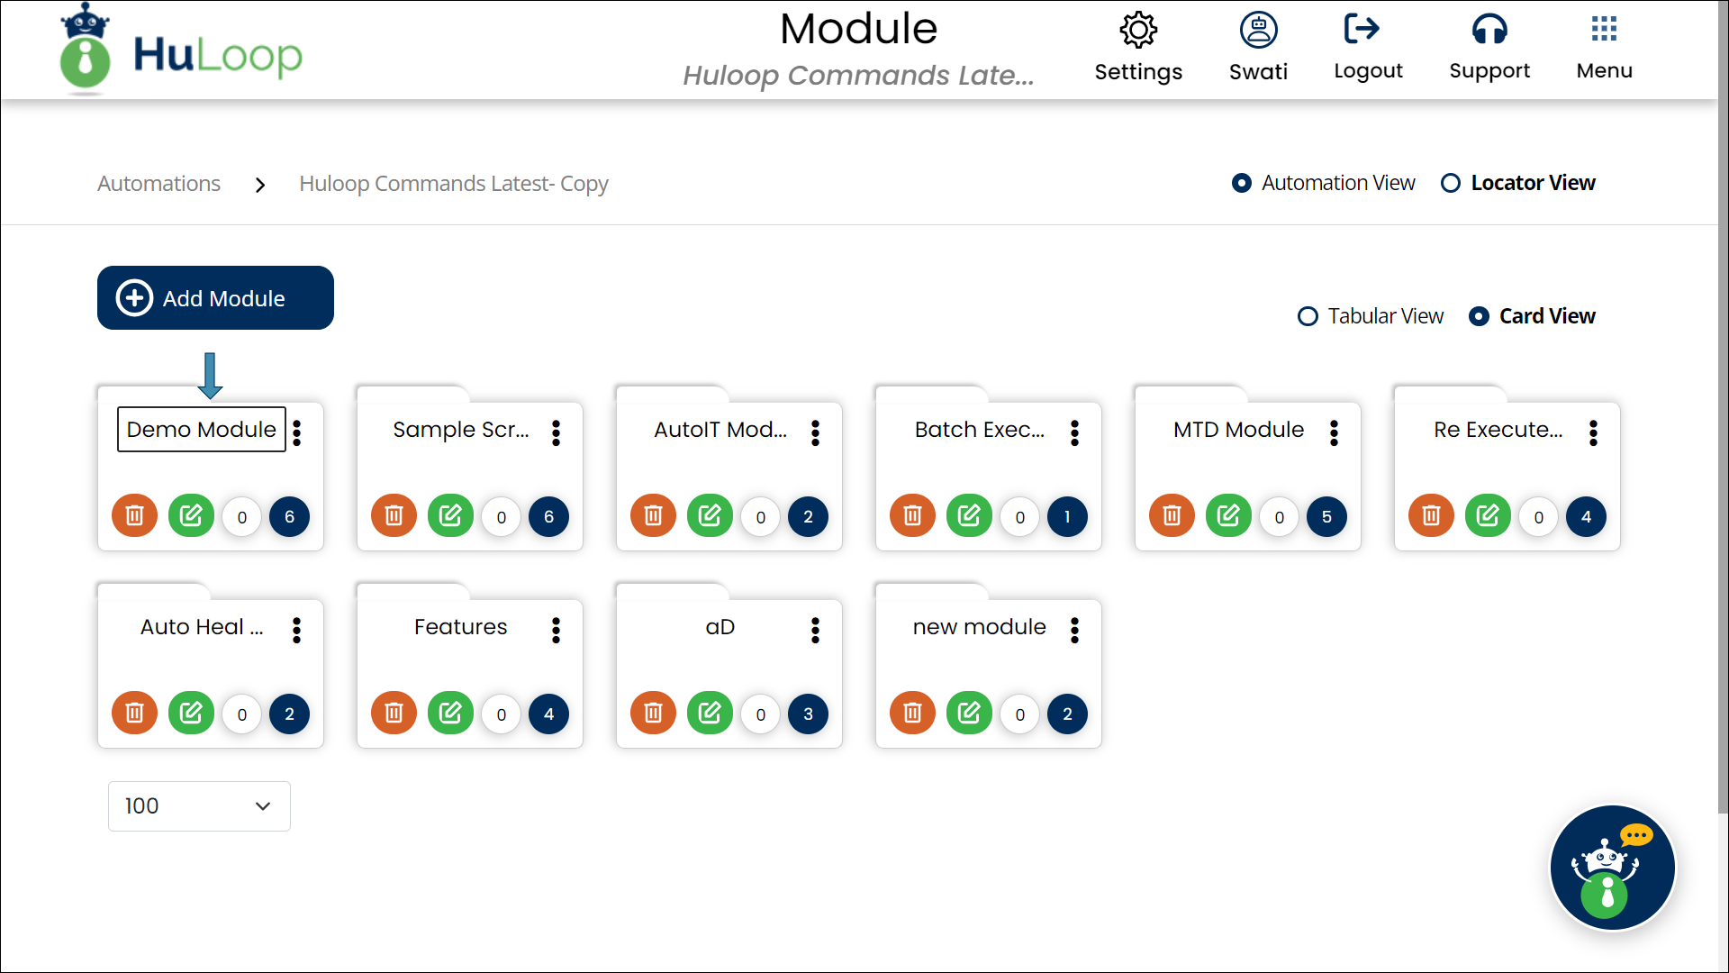The width and height of the screenshot is (1729, 973).
Task: Open Settings gear in header
Action: click(x=1138, y=31)
